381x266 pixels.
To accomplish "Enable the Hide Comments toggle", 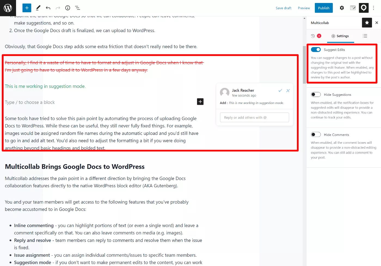I will pyautogui.click(x=316, y=134).
